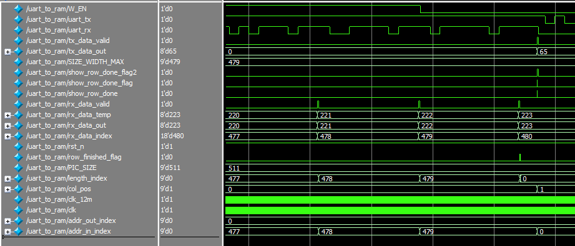This screenshot has width=575, height=246.
Task: Expand the tx_data_out bus
Action: (x=7, y=52)
